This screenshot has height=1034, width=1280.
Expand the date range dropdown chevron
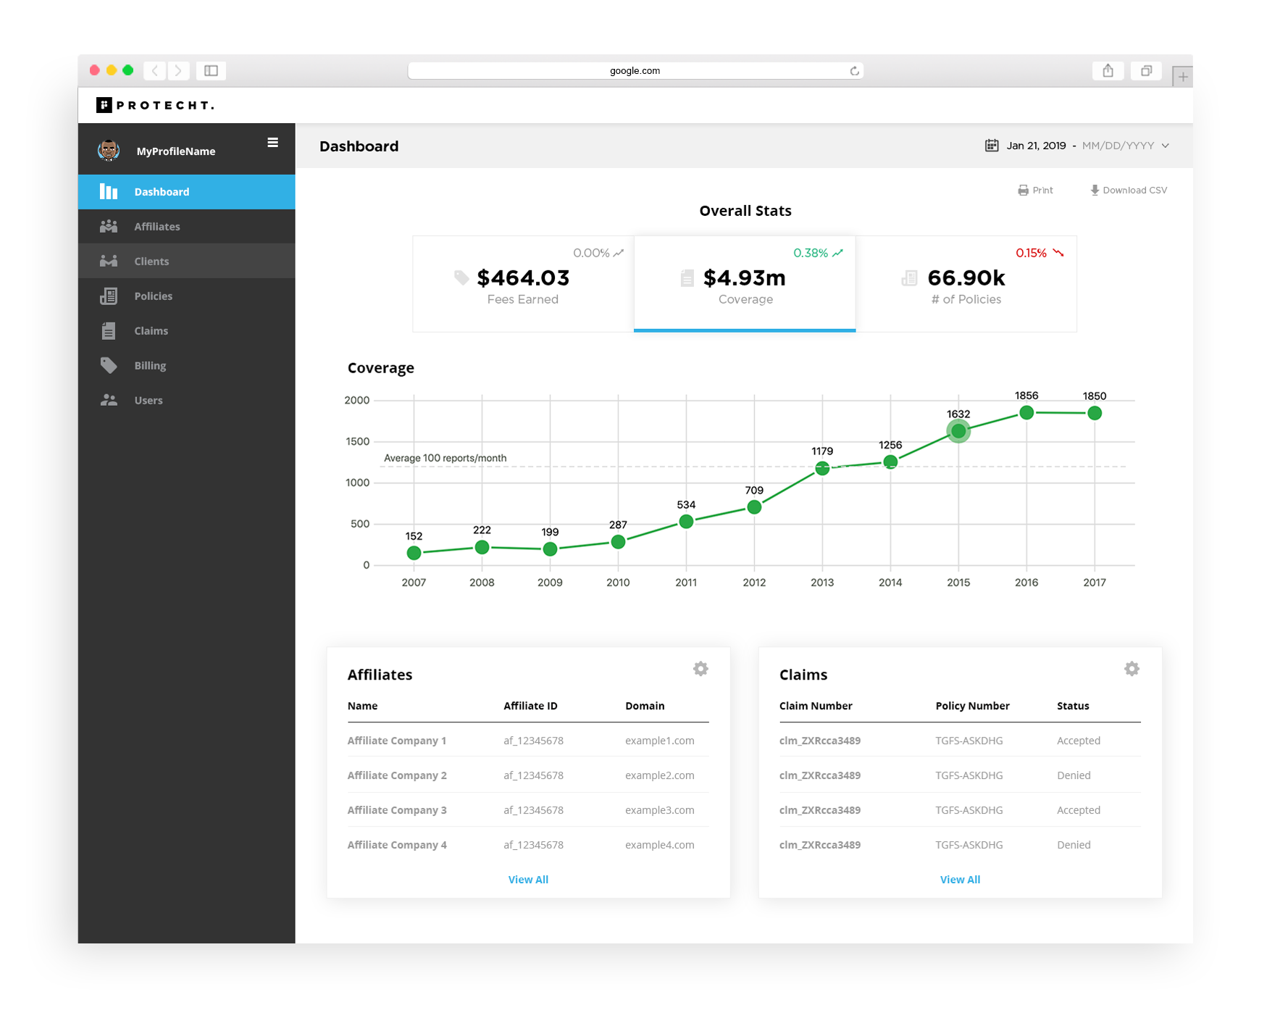point(1166,146)
